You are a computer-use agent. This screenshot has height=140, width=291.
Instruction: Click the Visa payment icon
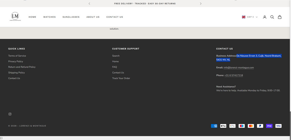278,126
